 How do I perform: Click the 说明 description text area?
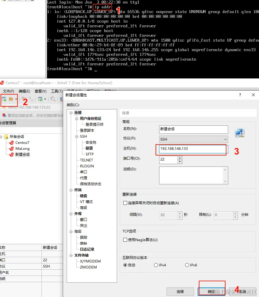(x=194, y=175)
